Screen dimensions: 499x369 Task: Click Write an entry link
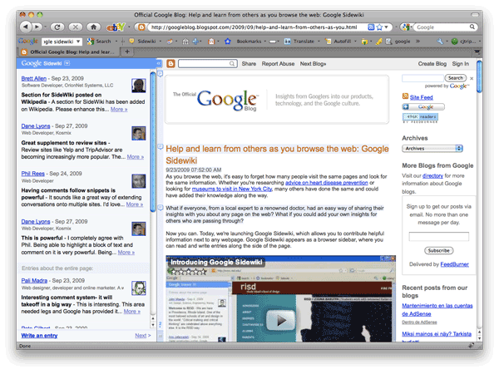39,336
